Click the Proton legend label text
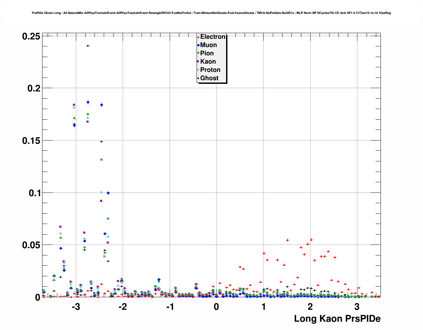The width and height of the screenshot is (423, 330). tap(210, 70)
